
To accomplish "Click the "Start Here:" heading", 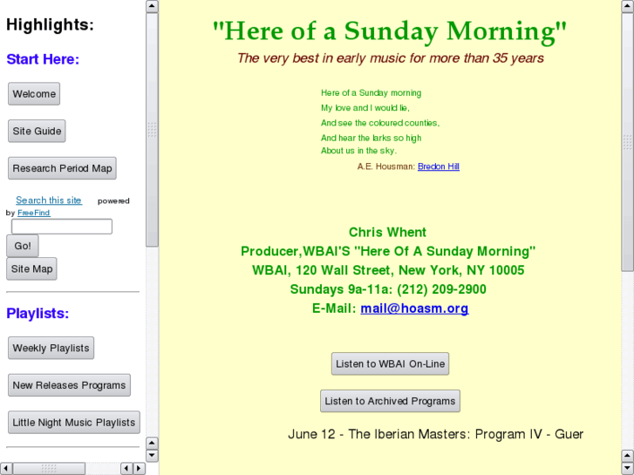I will coord(43,59).
